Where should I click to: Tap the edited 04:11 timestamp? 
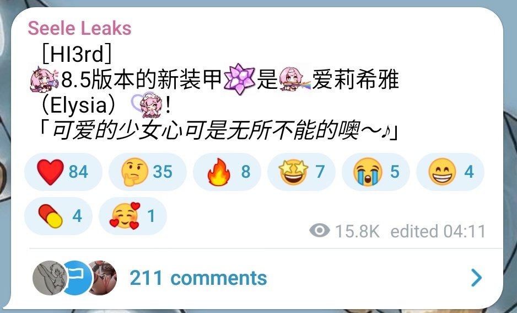point(438,231)
